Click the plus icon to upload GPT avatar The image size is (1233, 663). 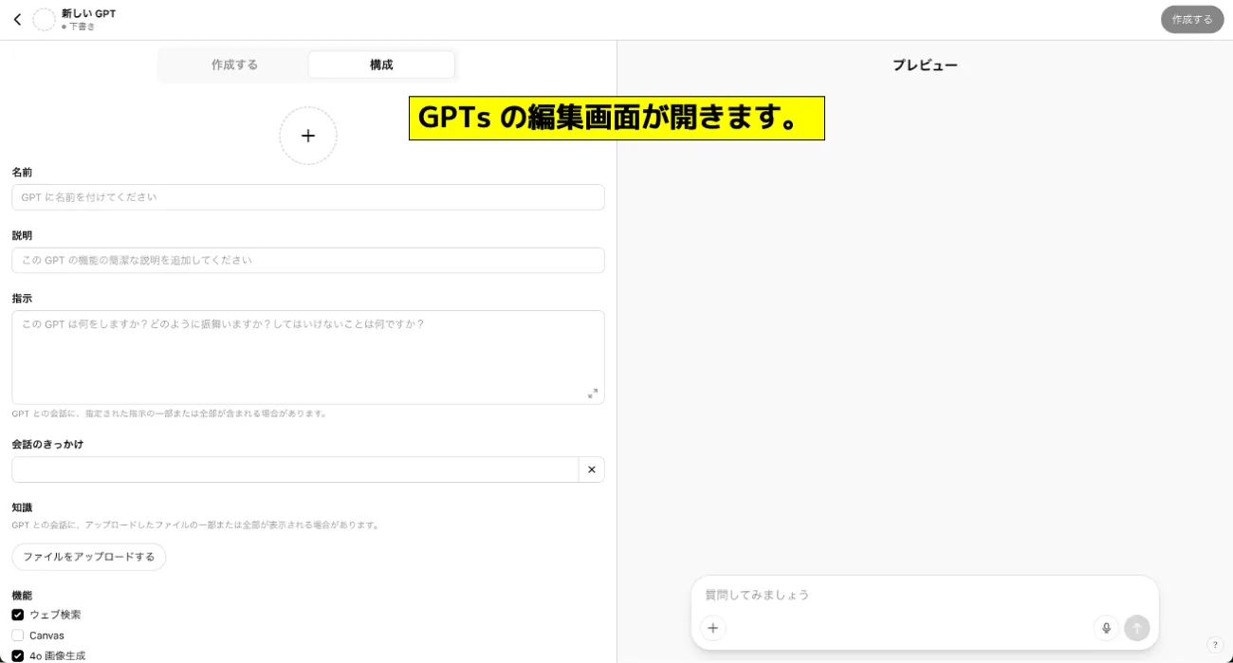pos(307,136)
